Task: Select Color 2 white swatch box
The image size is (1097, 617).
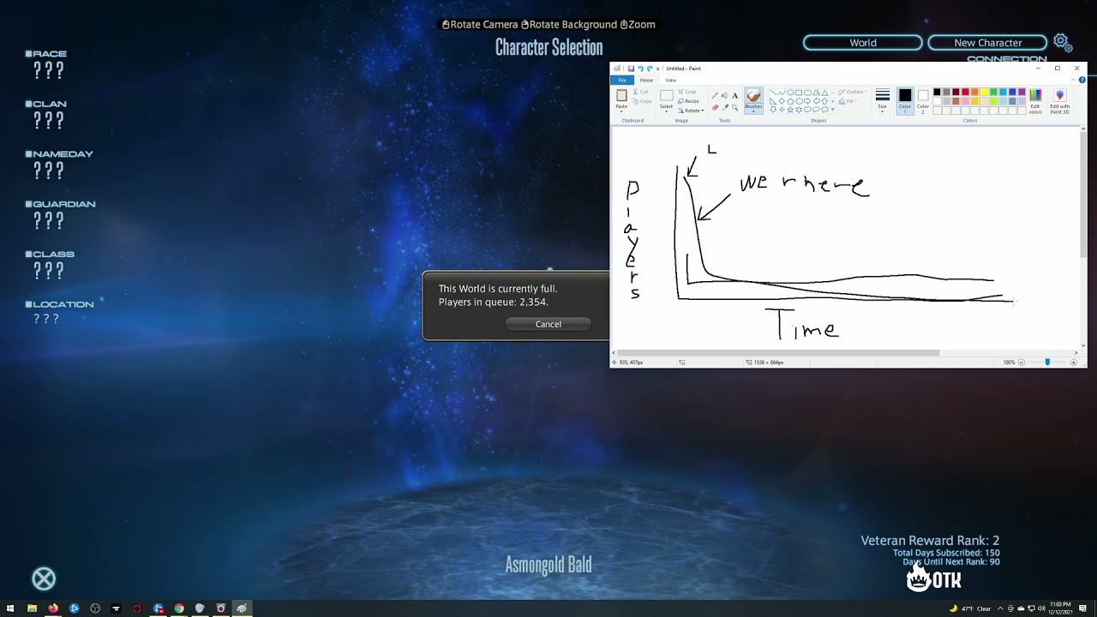Action: 923,102
